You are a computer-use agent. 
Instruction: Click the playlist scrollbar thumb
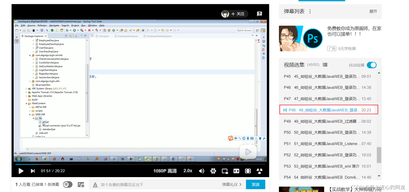379,155
